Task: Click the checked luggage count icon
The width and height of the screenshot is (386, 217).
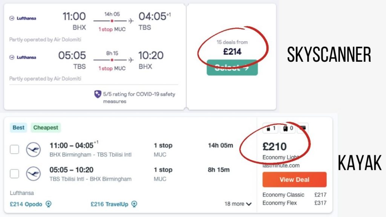Action: click(288, 128)
